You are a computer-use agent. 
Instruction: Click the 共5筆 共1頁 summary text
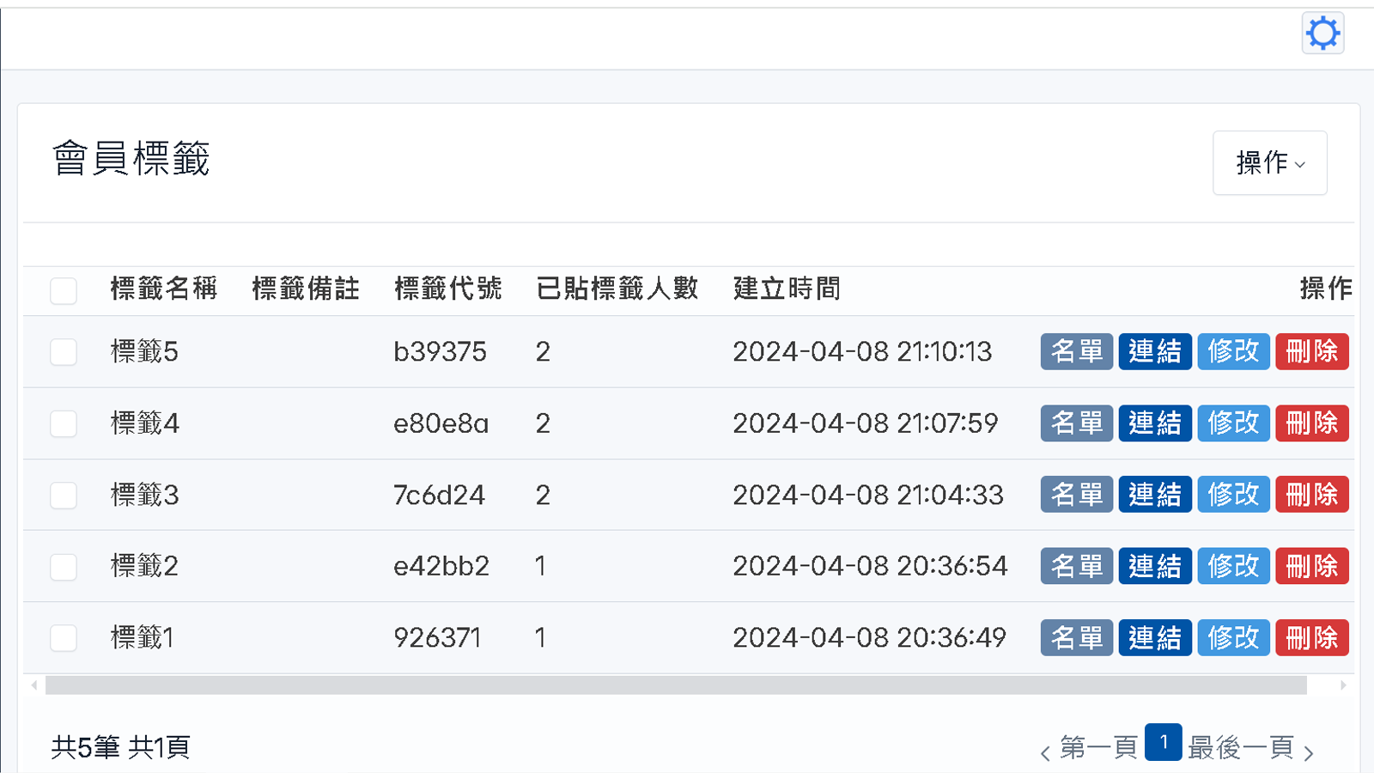click(121, 747)
